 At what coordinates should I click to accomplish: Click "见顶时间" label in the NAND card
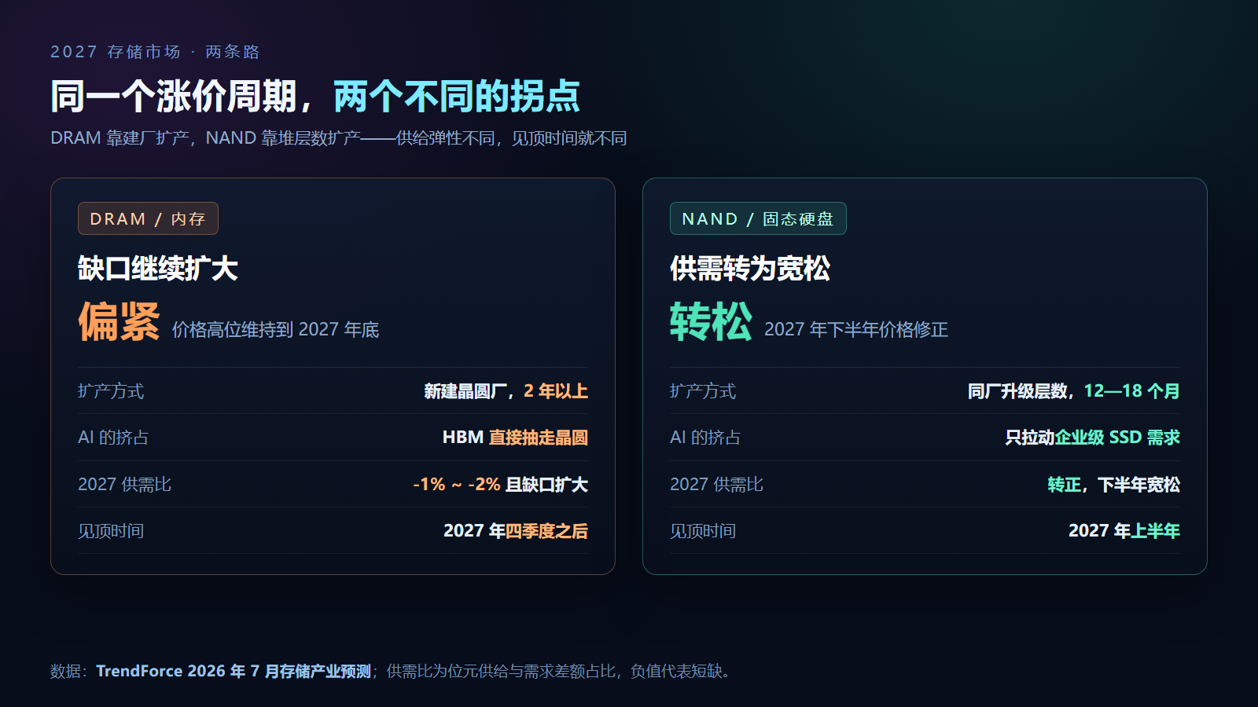(703, 531)
